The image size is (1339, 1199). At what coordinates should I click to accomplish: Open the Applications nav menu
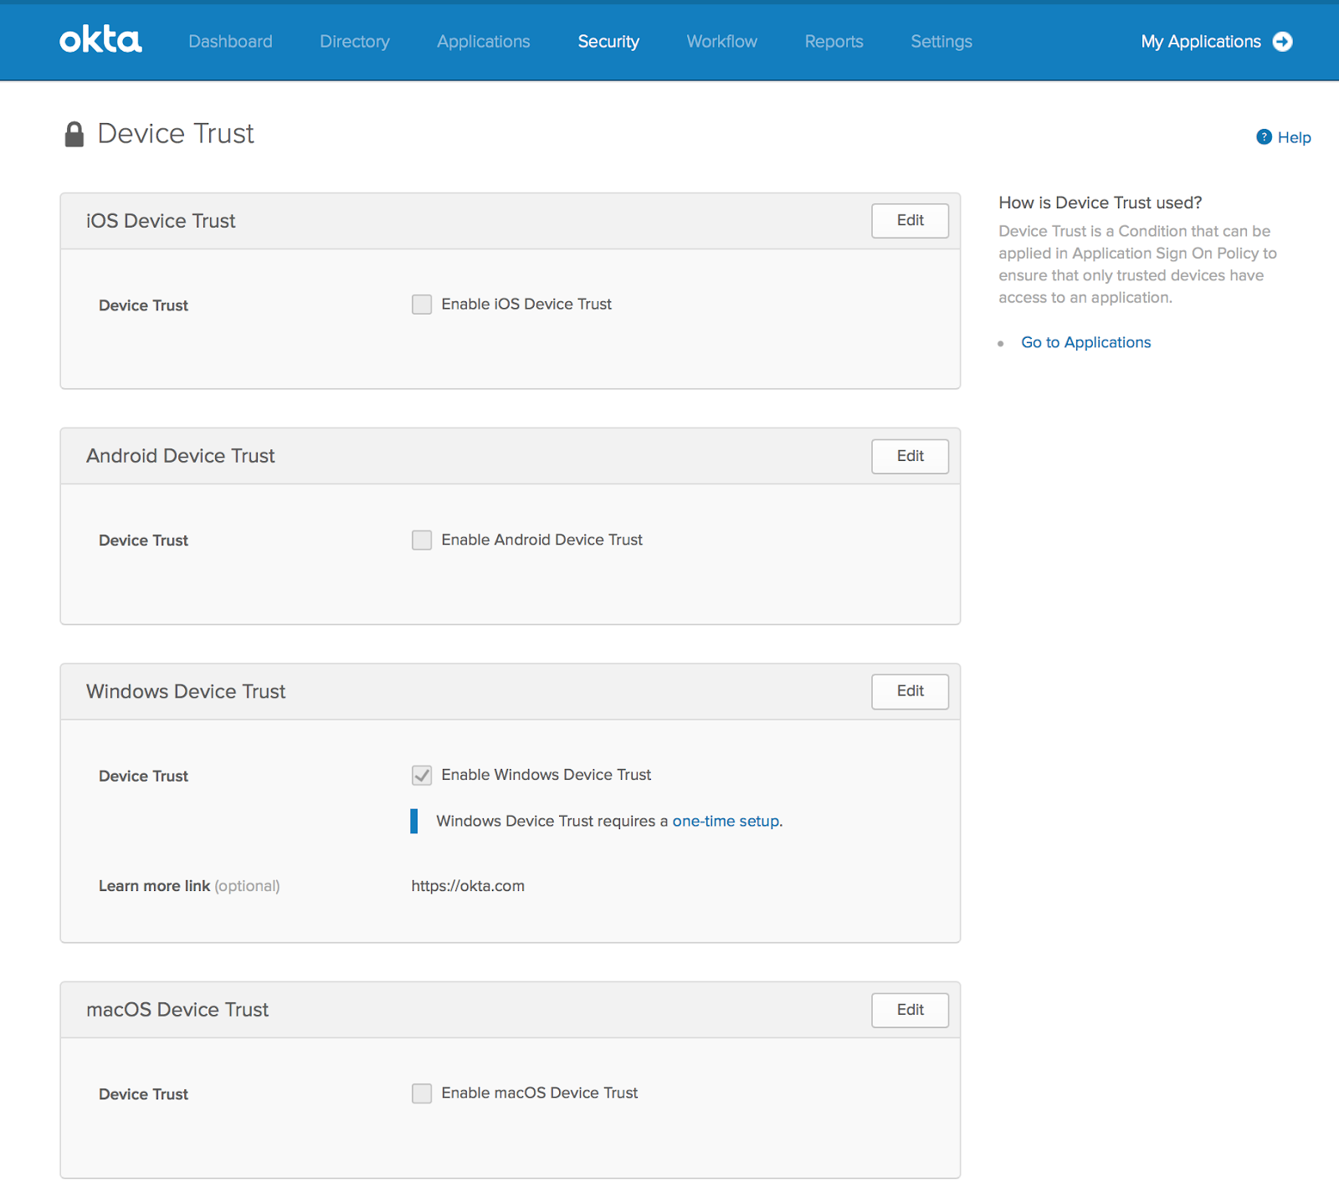coord(483,42)
